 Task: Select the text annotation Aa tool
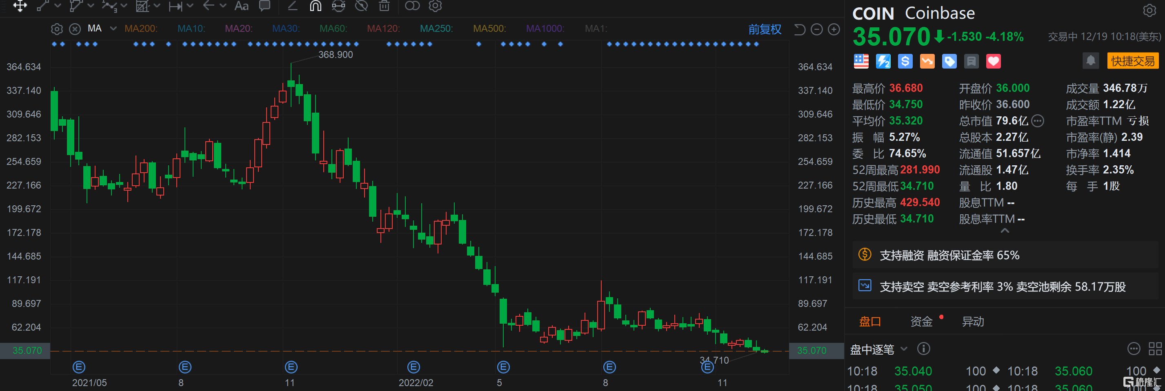(x=241, y=6)
